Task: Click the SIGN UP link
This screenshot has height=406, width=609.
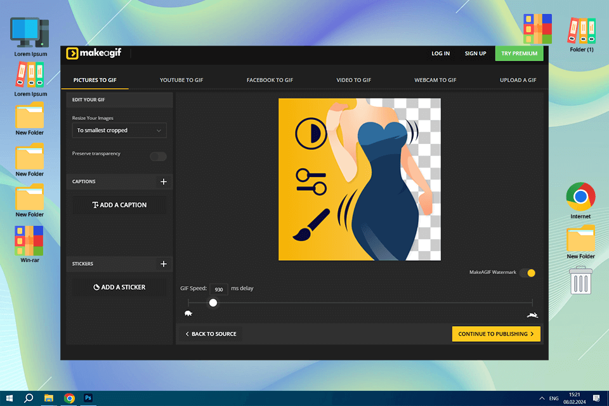Action: coord(475,53)
